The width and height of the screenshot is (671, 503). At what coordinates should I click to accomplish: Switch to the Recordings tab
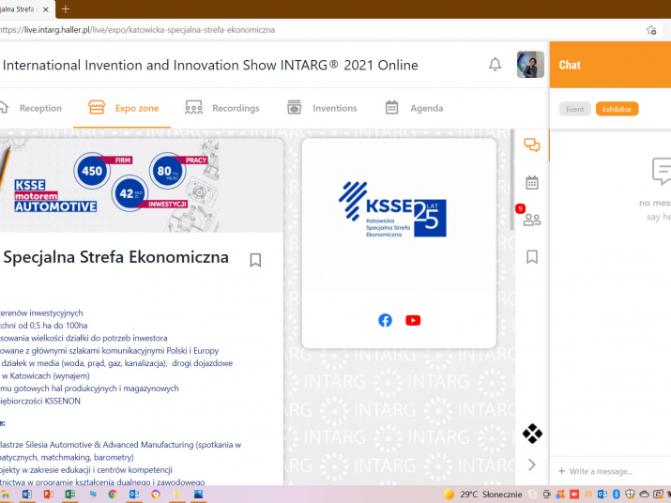pos(222,108)
